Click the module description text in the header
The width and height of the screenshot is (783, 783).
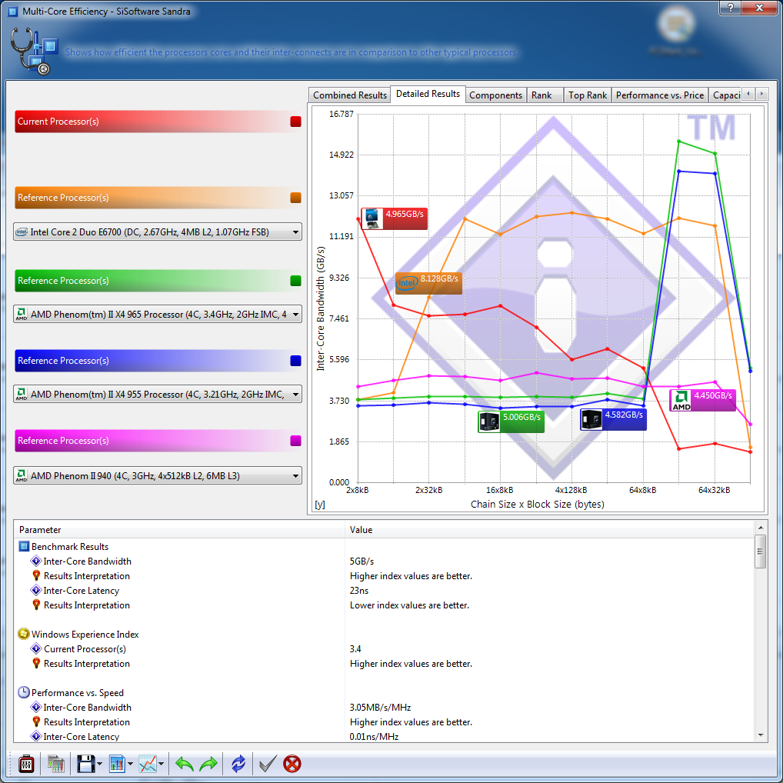point(291,52)
